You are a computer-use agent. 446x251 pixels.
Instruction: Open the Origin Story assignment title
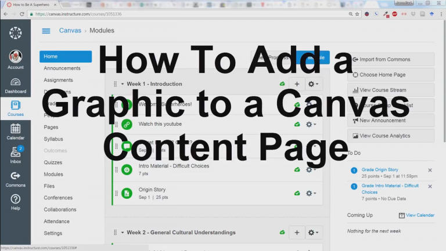152,190
